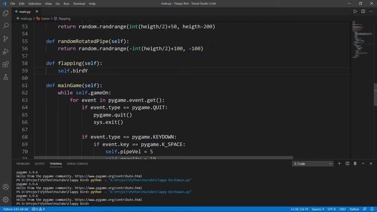
Task: Open the Accounts menu icon
Action: click(x=5, y=187)
